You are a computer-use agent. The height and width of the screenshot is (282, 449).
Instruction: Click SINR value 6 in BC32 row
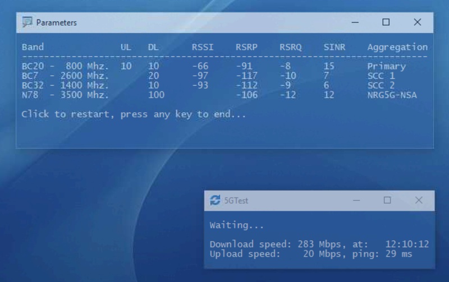[x=327, y=85]
